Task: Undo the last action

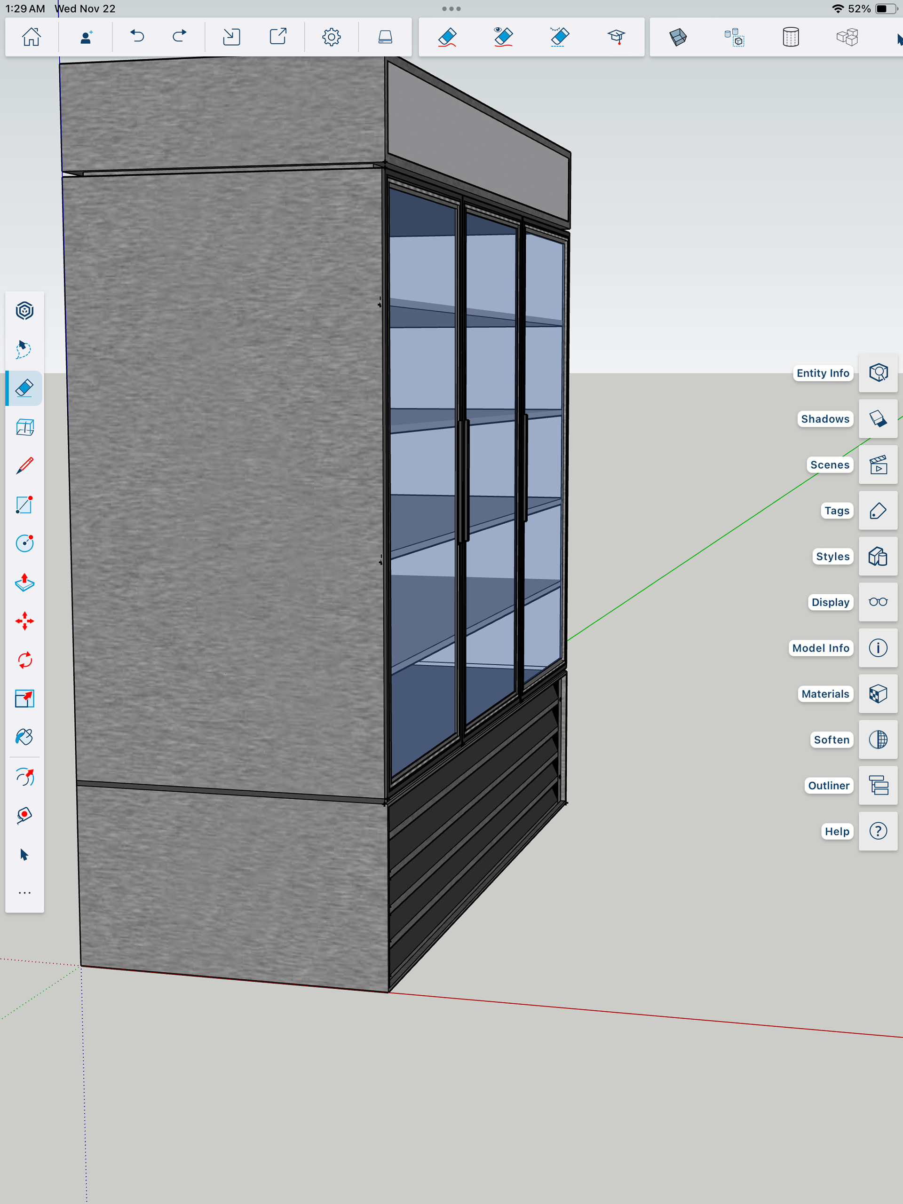Action: [x=137, y=37]
